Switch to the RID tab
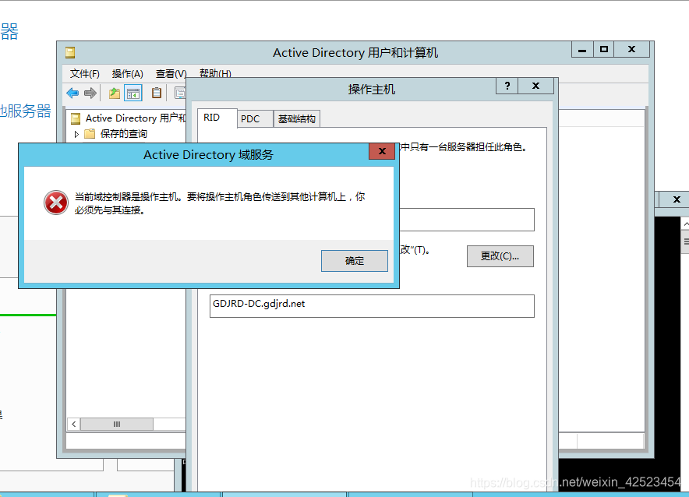 217,118
